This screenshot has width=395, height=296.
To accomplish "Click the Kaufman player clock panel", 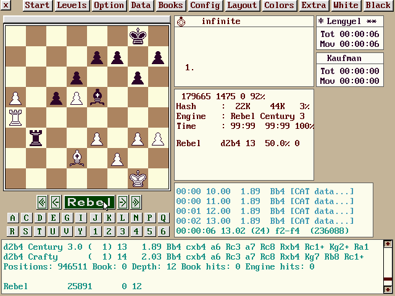I will [350, 70].
